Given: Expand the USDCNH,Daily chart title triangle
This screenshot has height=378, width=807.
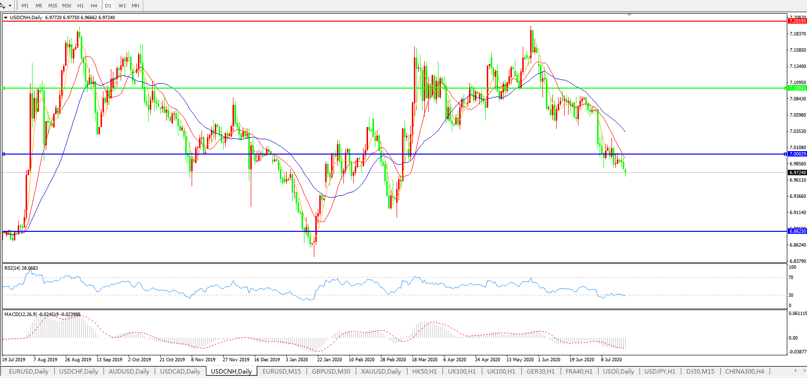Looking at the screenshot, I should (6, 18).
